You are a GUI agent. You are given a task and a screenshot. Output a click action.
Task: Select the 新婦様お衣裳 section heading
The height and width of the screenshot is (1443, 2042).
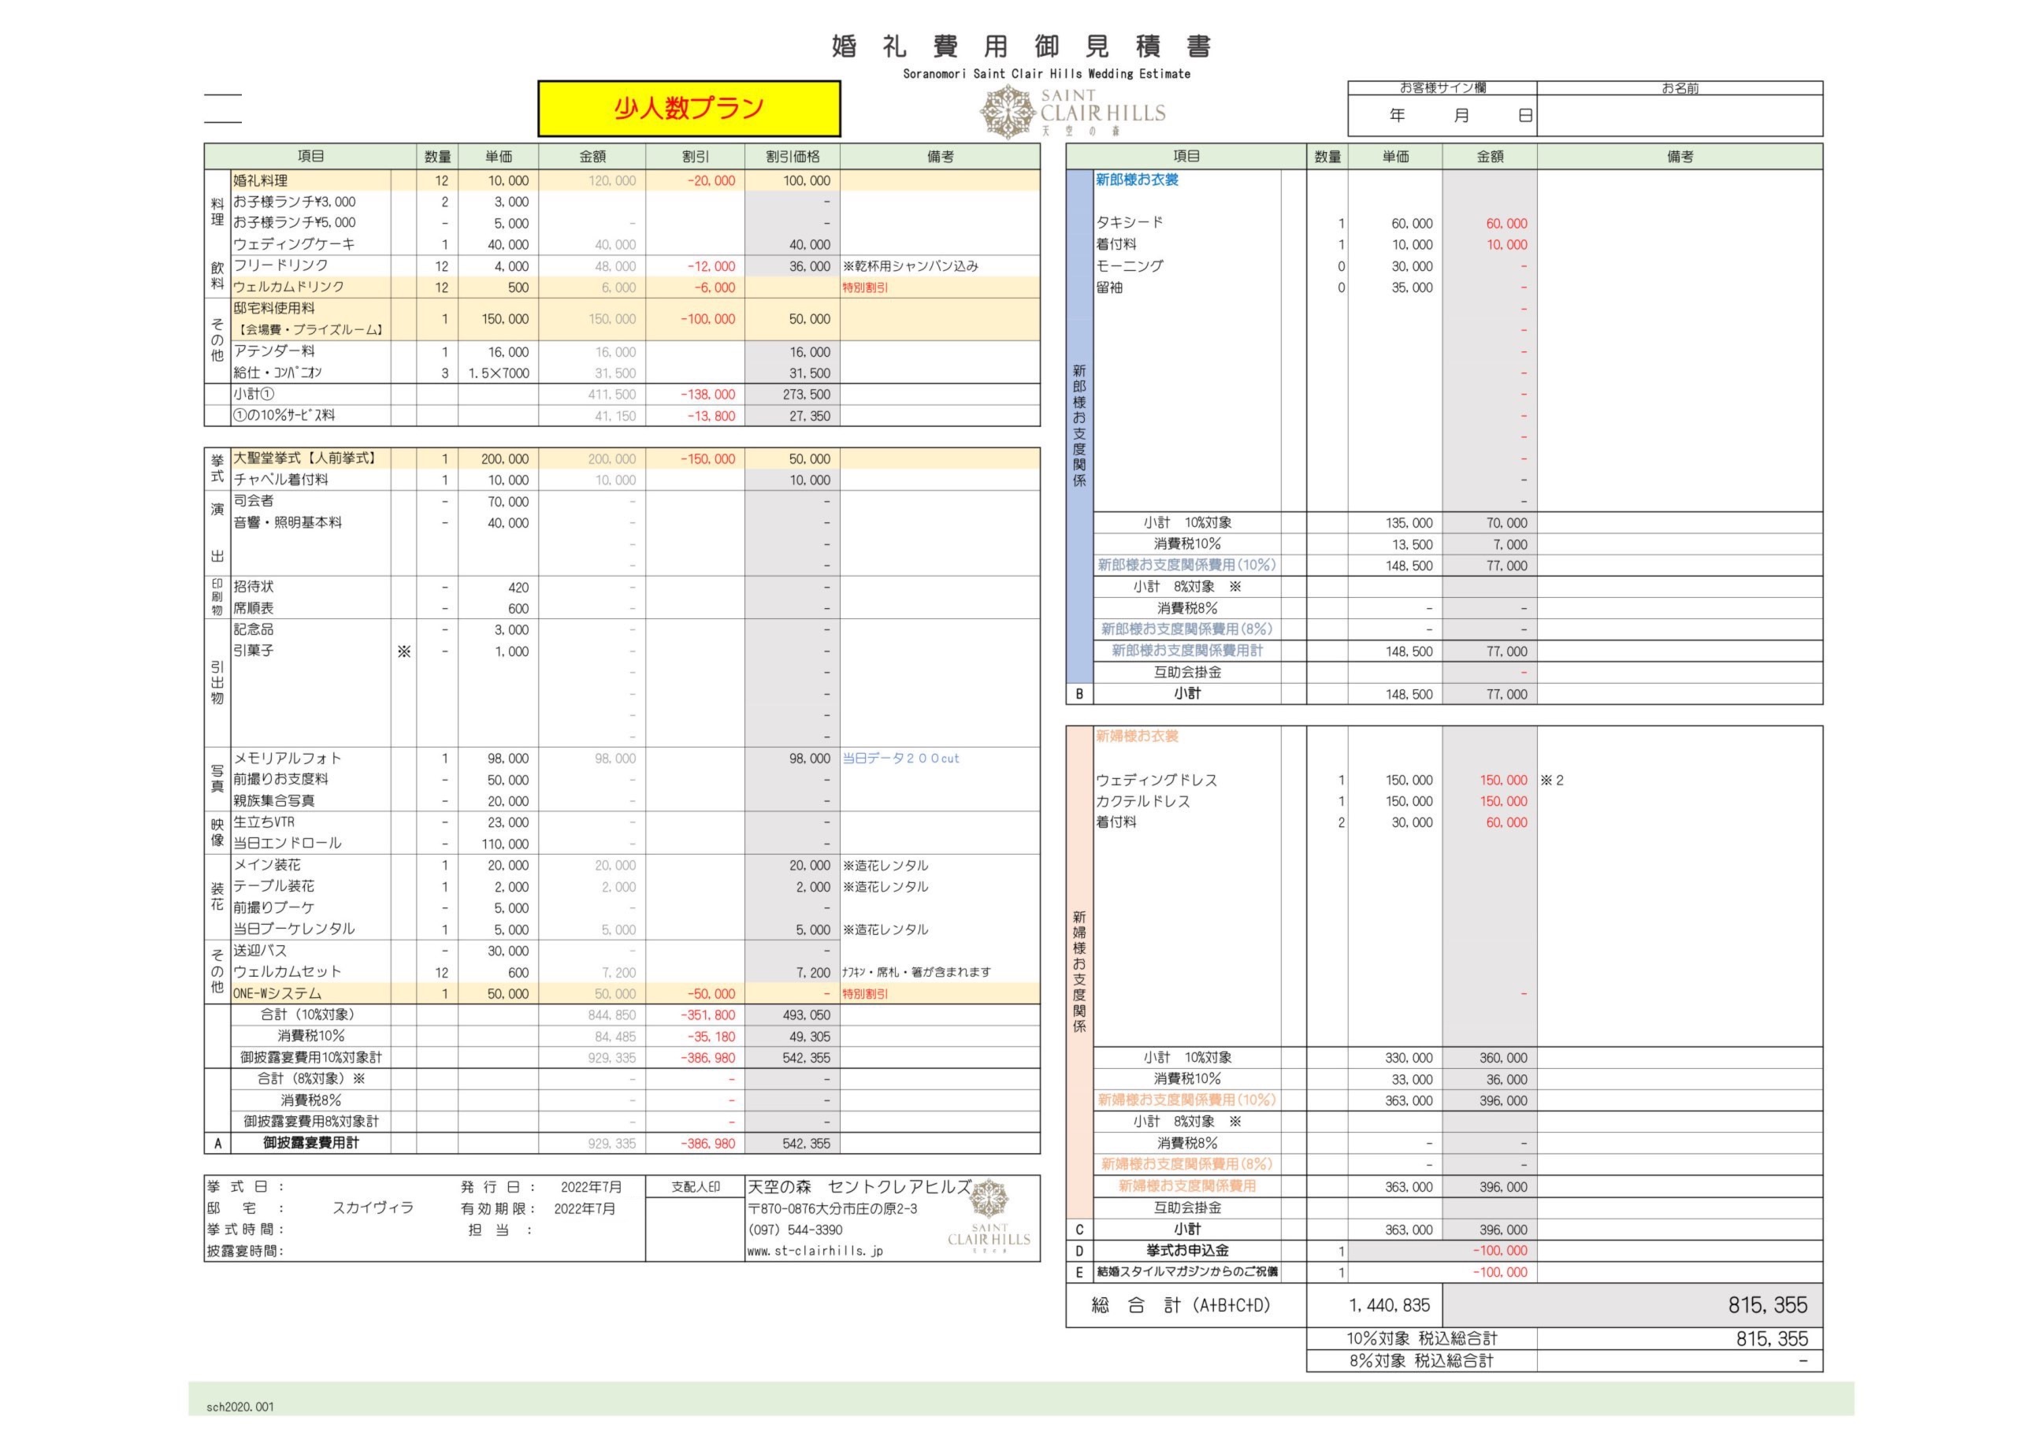[x=1137, y=736]
